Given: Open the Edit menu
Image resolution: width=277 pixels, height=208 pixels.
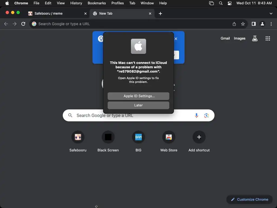Looking at the screenshot, I should 48,3.
